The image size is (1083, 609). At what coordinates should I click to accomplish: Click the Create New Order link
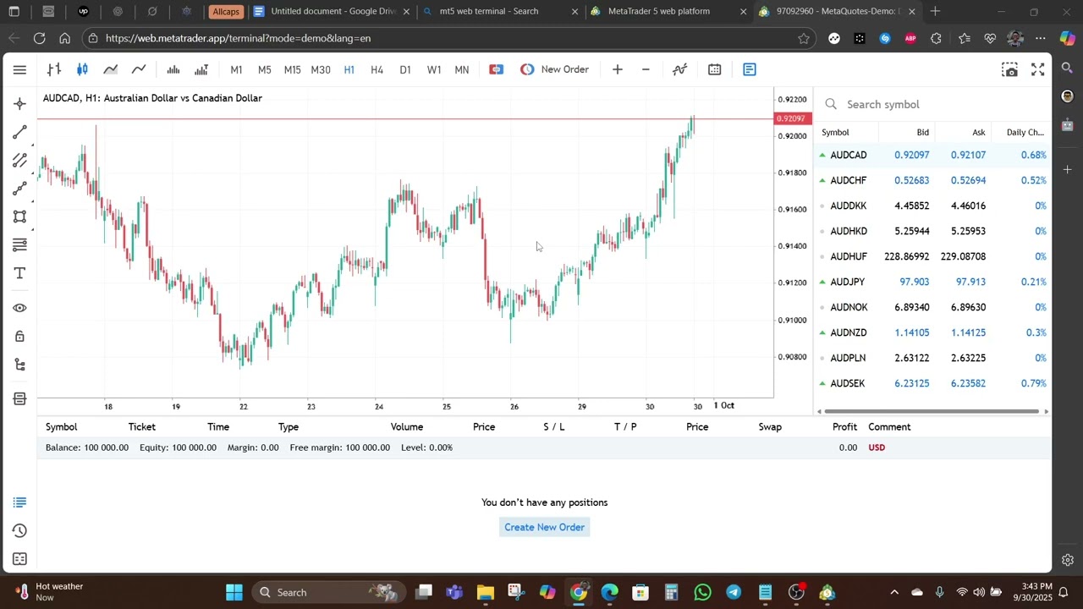[x=545, y=527]
